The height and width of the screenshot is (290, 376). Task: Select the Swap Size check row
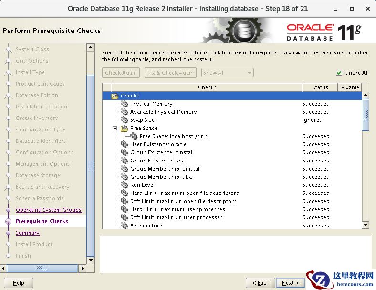[x=232, y=120]
